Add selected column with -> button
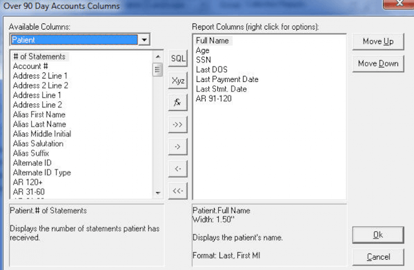Image resolution: width=414 pixels, height=270 pixels. coord(178,147)
